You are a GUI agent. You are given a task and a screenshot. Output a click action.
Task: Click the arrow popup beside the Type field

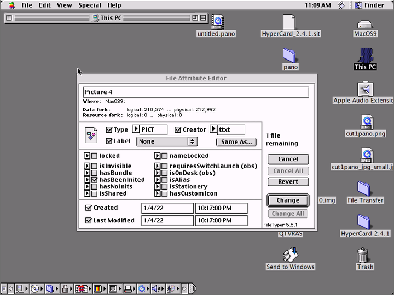[136, 129]
